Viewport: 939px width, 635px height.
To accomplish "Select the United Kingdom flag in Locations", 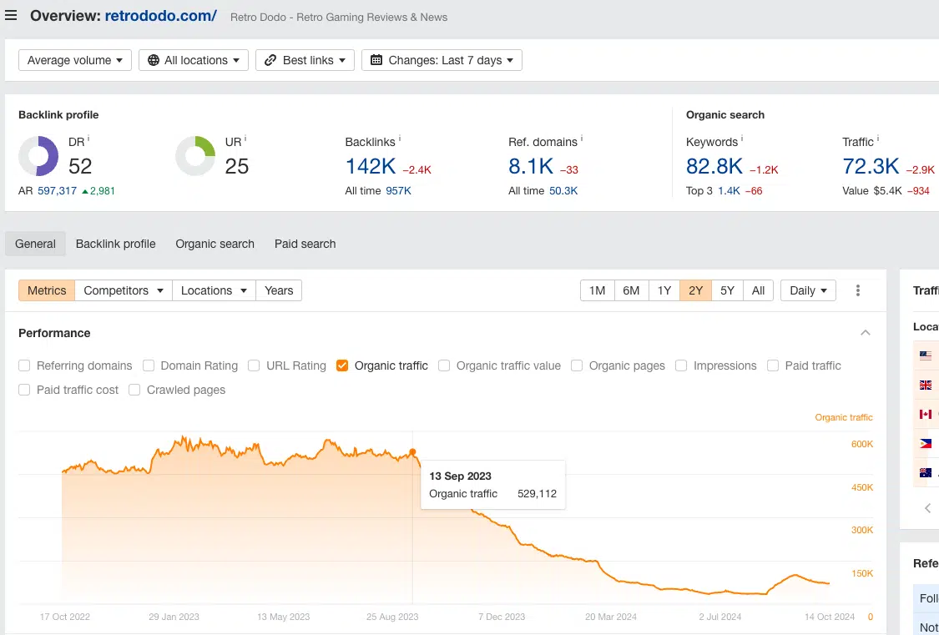I will click(926, 385).
